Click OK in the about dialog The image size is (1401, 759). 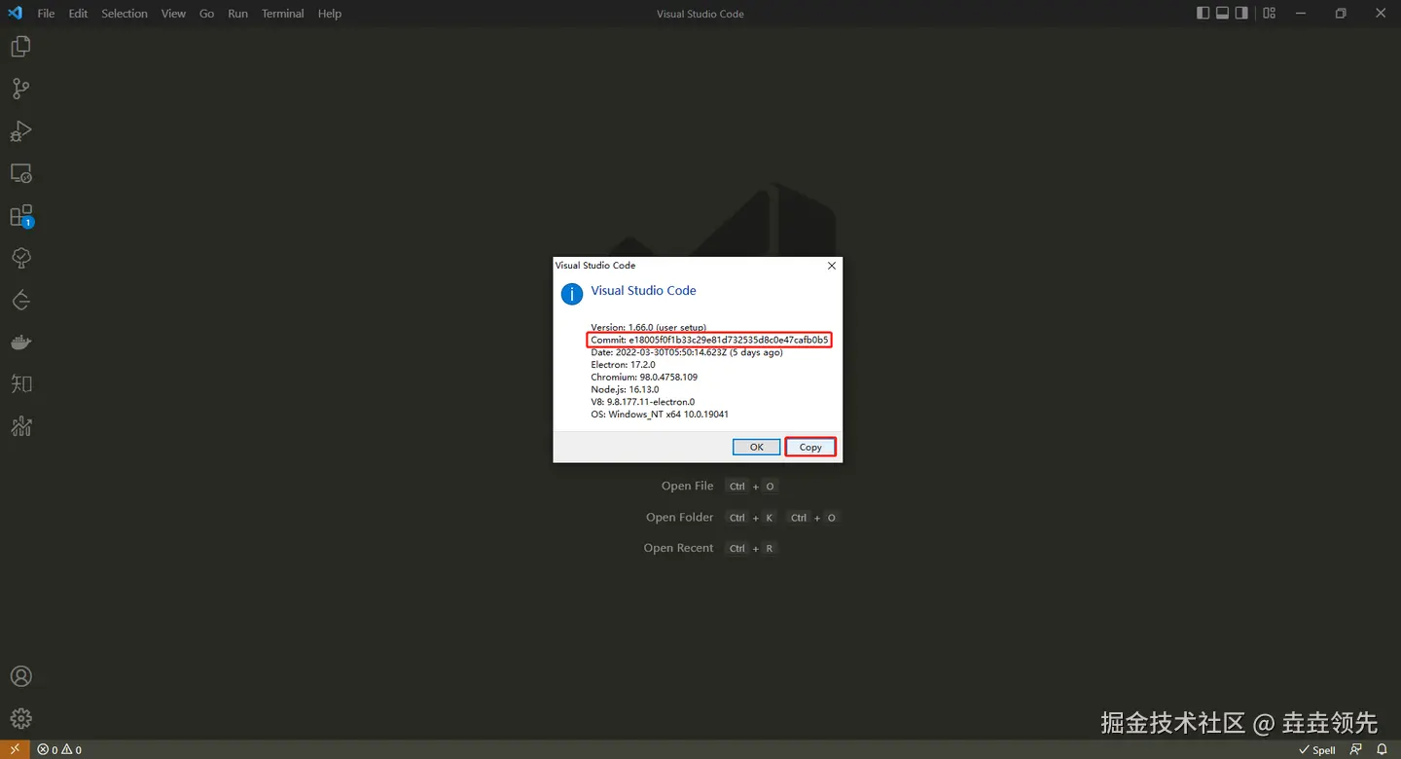click(x=756, y=447)
